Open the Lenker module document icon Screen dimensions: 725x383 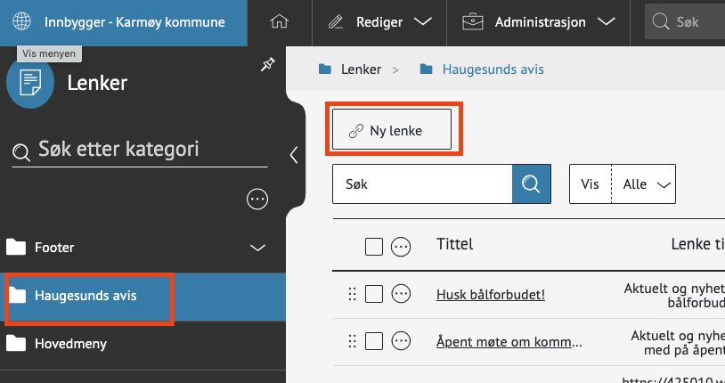(30, 83)
